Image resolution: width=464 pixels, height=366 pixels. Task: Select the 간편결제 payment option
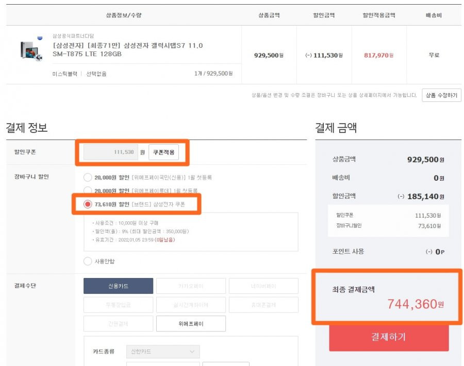119,324
